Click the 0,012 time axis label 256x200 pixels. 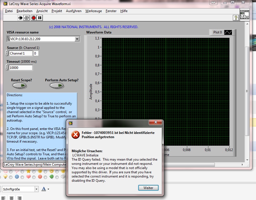tap(229, 150)
